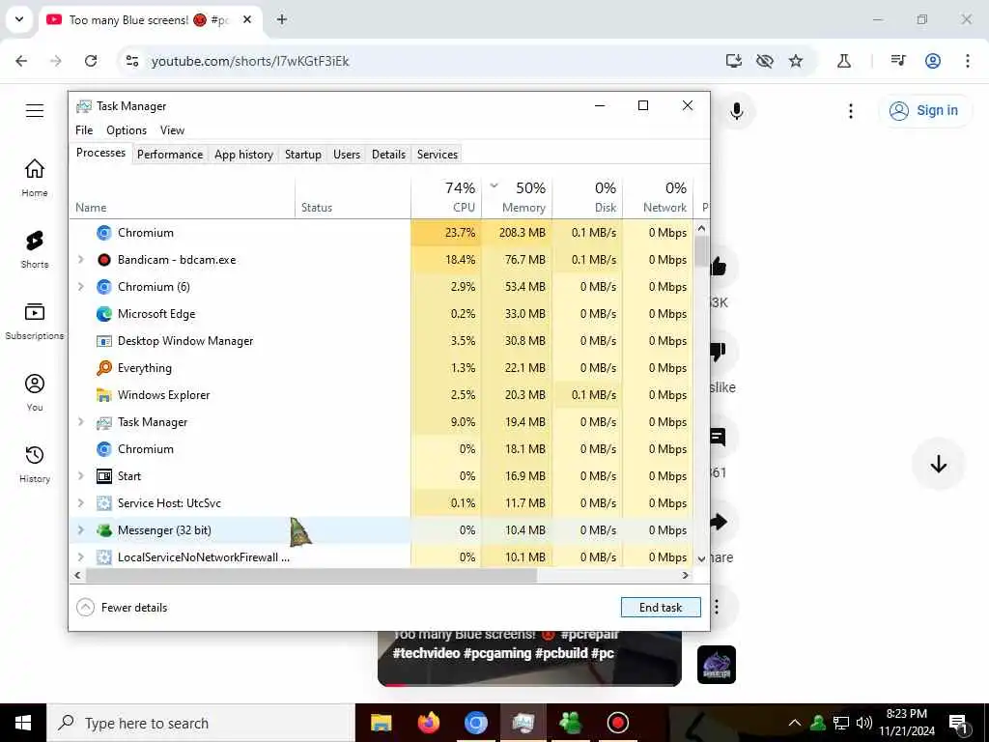
Task: Open the Windows Start menu
Action: click(x=23, y=723)
